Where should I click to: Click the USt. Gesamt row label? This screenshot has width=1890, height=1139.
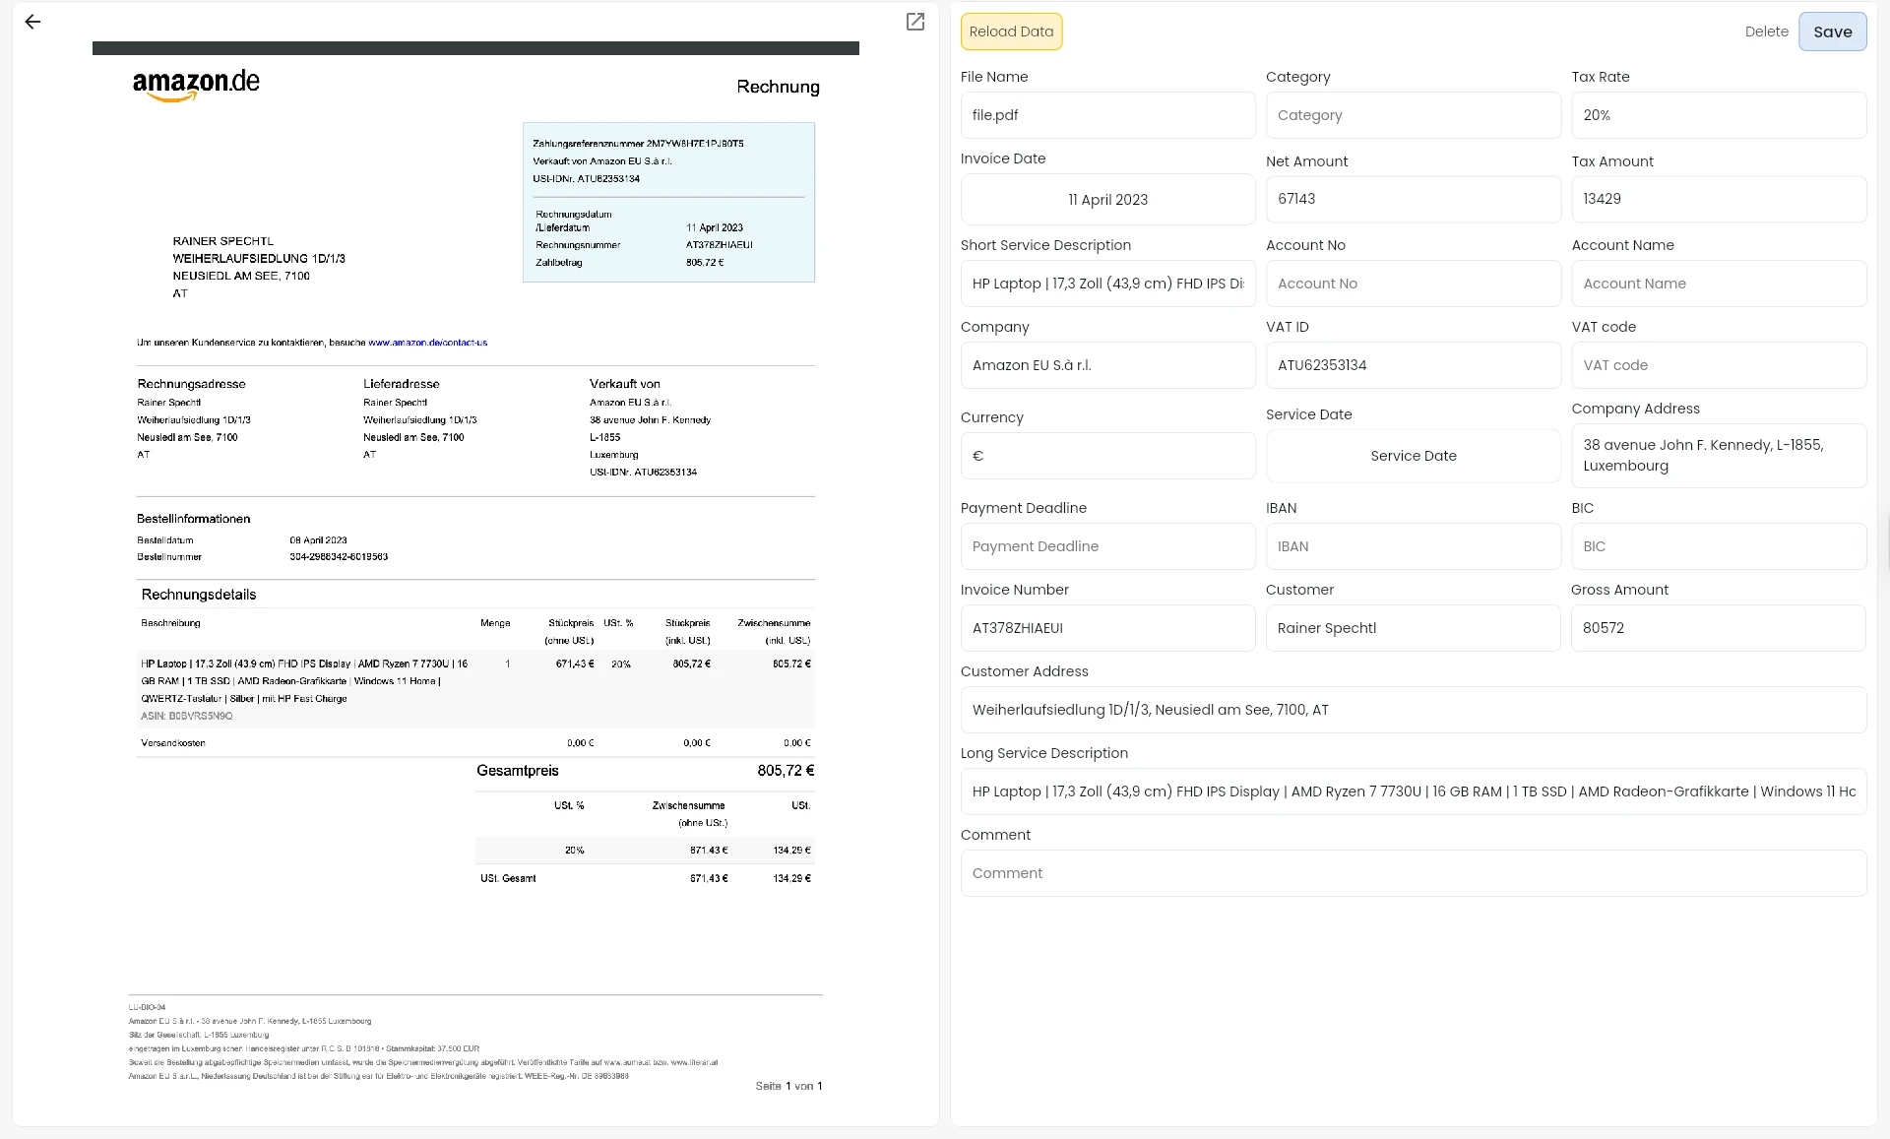[x=508, y=878]
